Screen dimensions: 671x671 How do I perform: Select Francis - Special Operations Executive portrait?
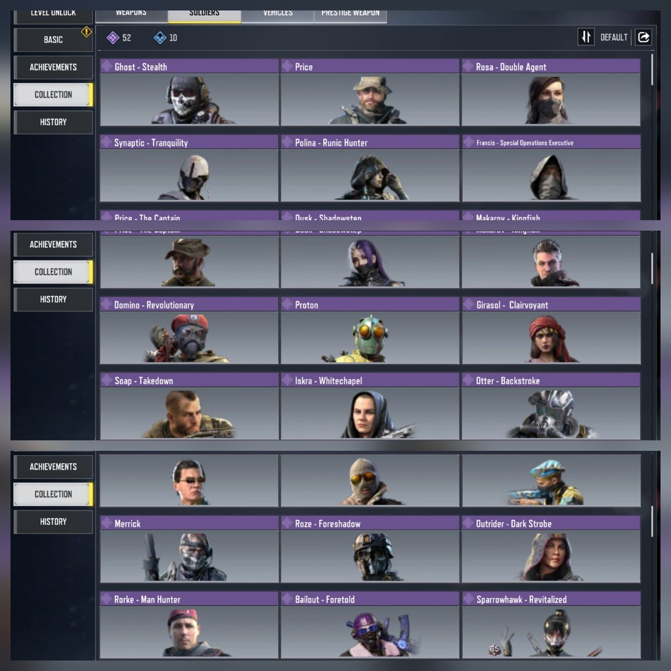point(551,176)
